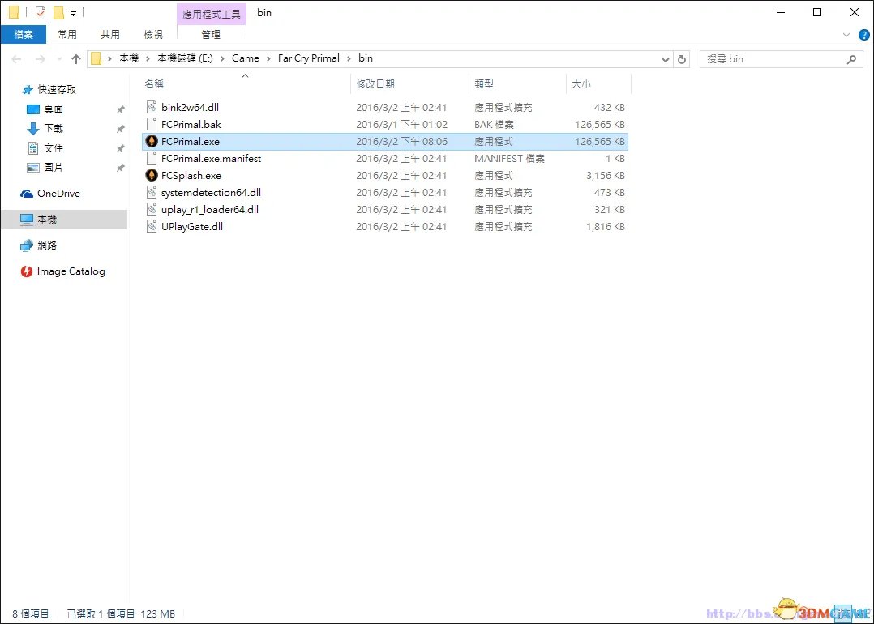Click the magnifier search icon

tap(851, 59)
